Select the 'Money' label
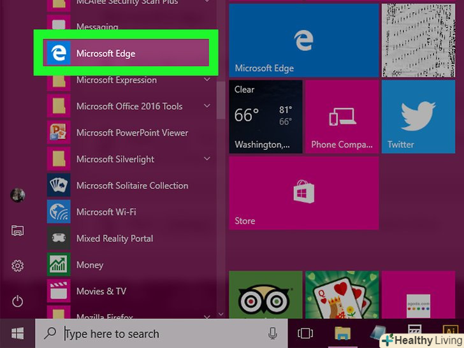The height and width of the screenshot is (348, 464). click(90, 265)
